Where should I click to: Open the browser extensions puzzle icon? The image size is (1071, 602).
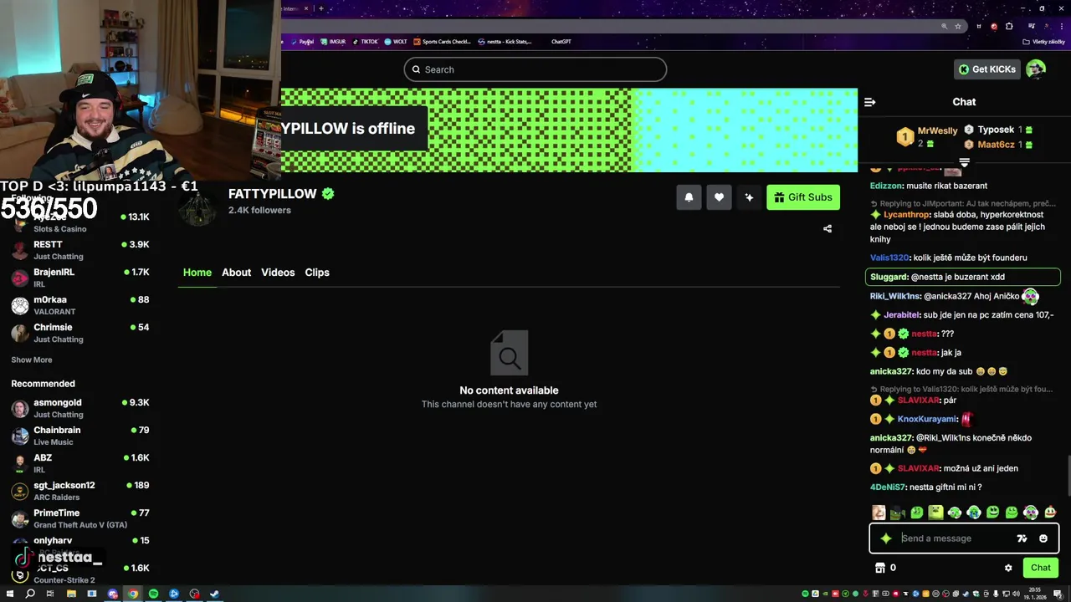(1010, 26)
